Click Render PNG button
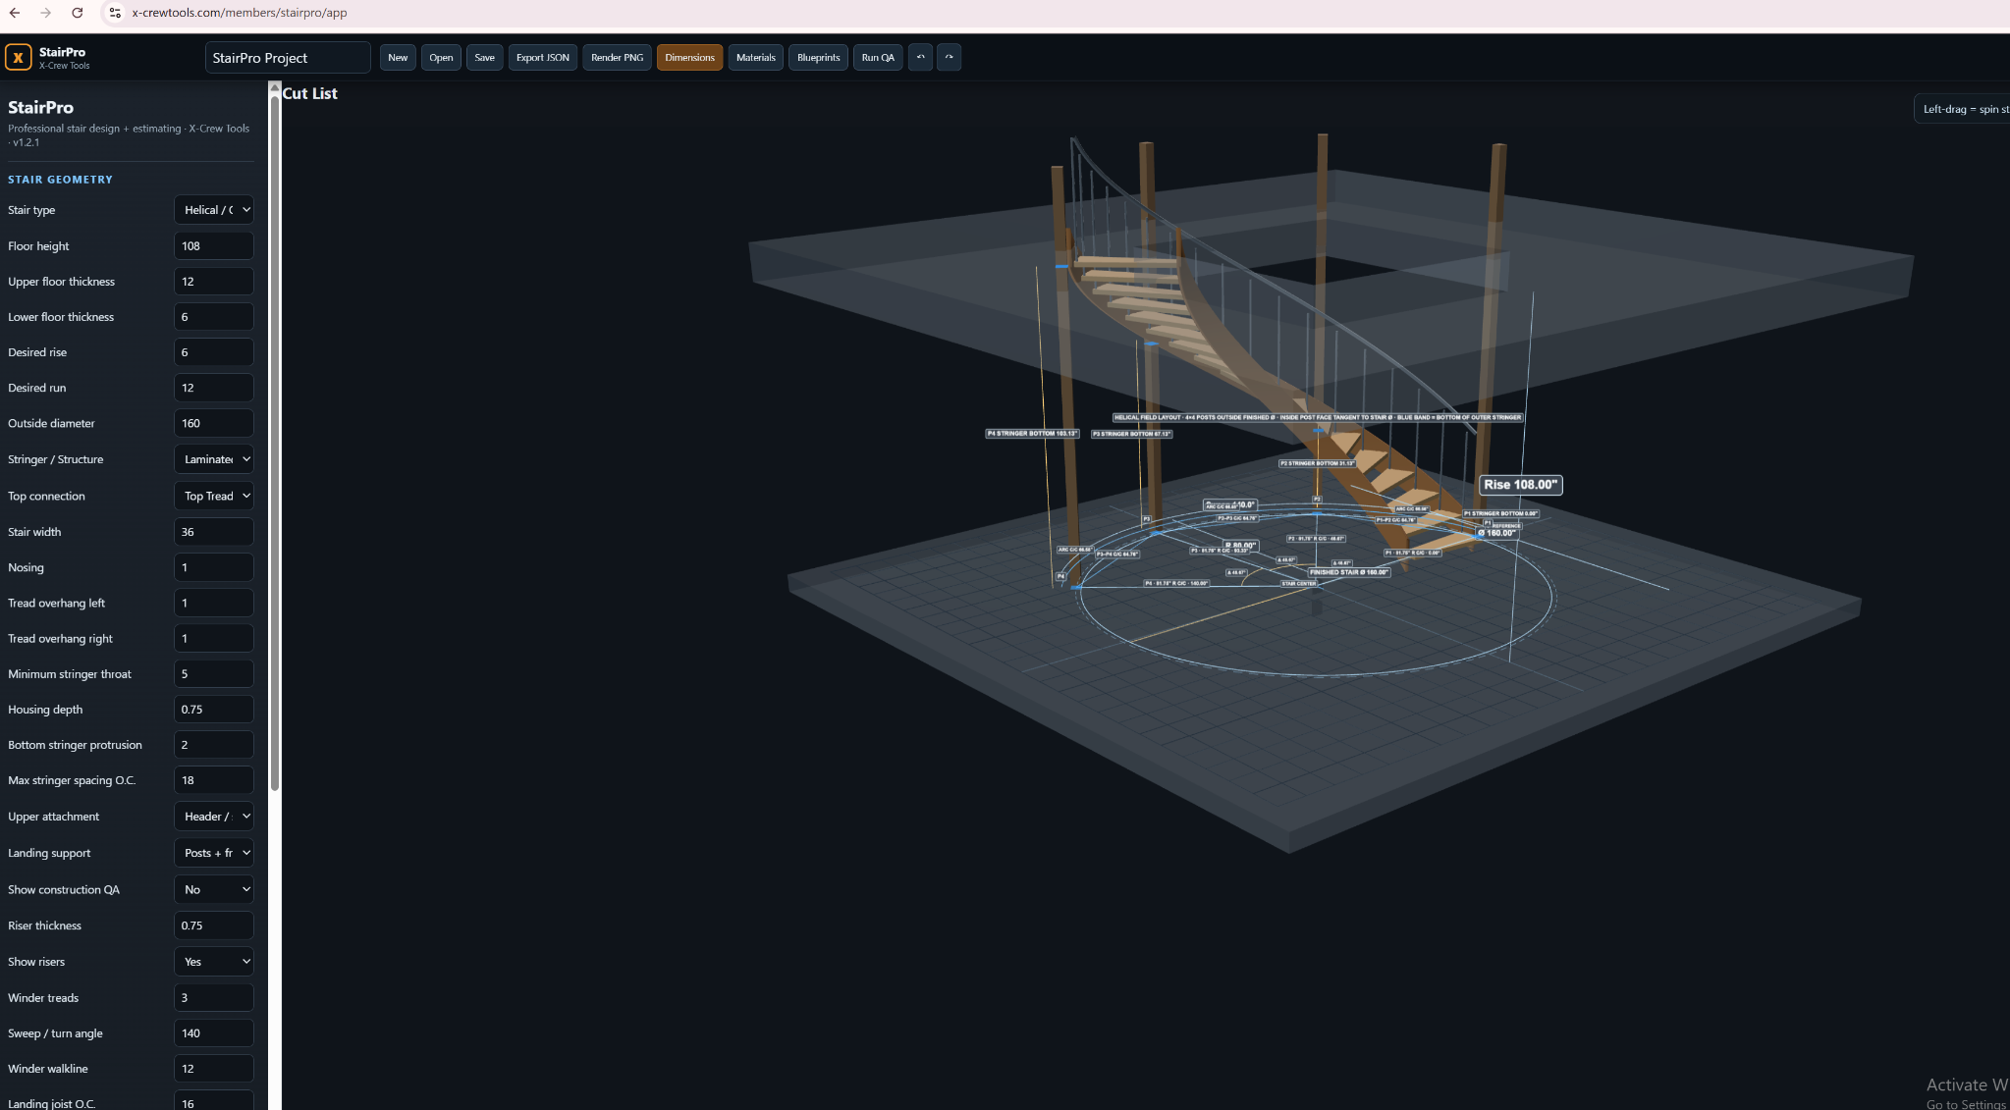The width and height of the screenshot is (2010, 1110). (617, 57)
